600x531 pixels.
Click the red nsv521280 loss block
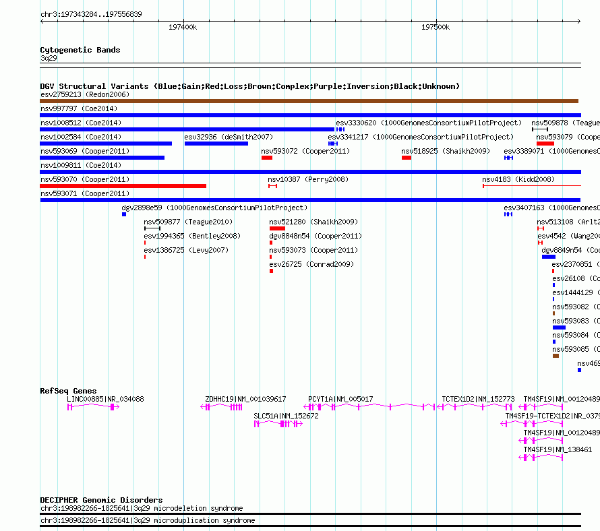click(277, 228)
